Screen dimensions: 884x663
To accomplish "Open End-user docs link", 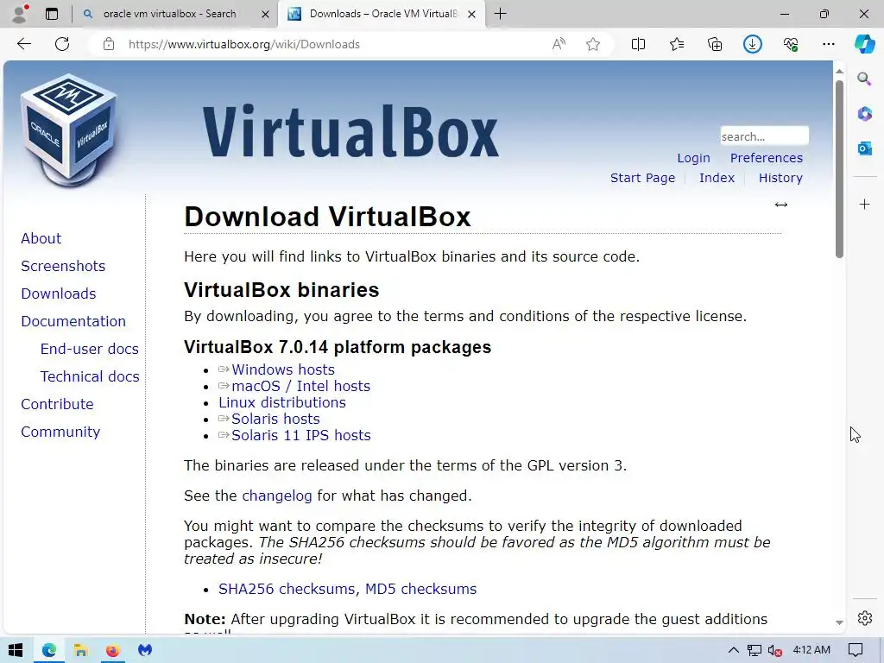I will coord(89,349).
